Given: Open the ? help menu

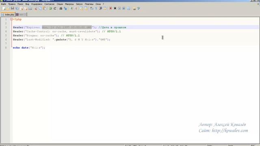Looking at the screenshot, I should click(x=103, y=4).
